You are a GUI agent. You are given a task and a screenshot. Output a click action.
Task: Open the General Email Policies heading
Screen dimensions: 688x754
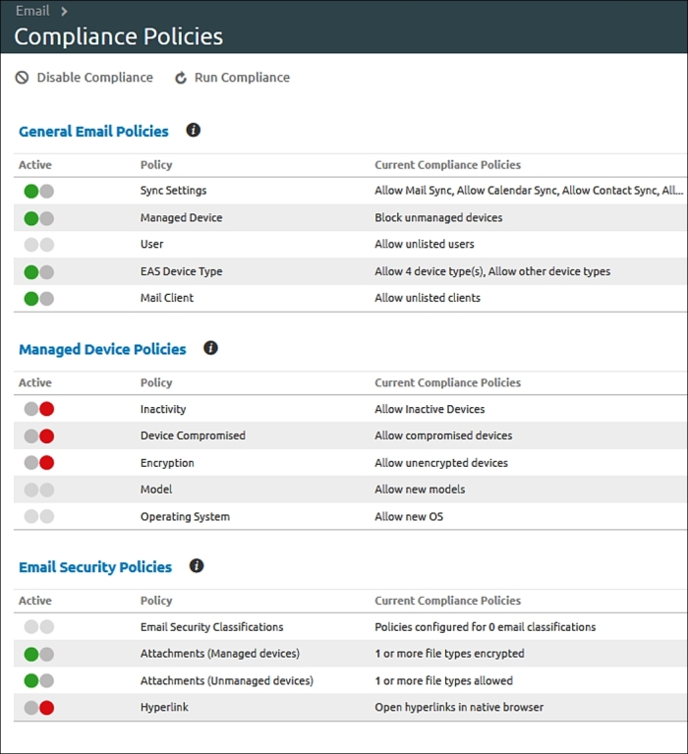tap(93, 132)
